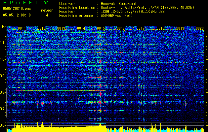Screen dimensions: 208x132
Task: Click the Receiving Location label
Action: pyautogui.click(x=77, y=8)
